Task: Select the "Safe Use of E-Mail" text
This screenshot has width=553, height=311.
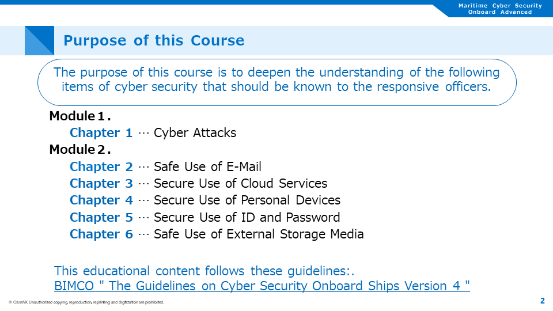Action: (x=207, y=167)
